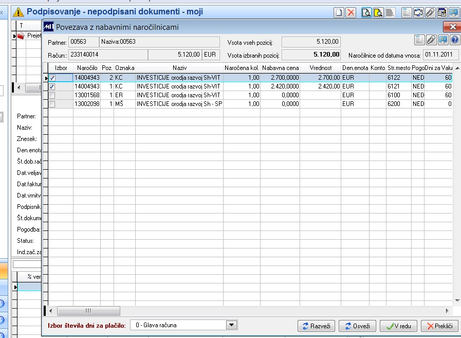
Task: Open the payment days dropdown '0 - Glava računa'
Action: coord(231,325)
